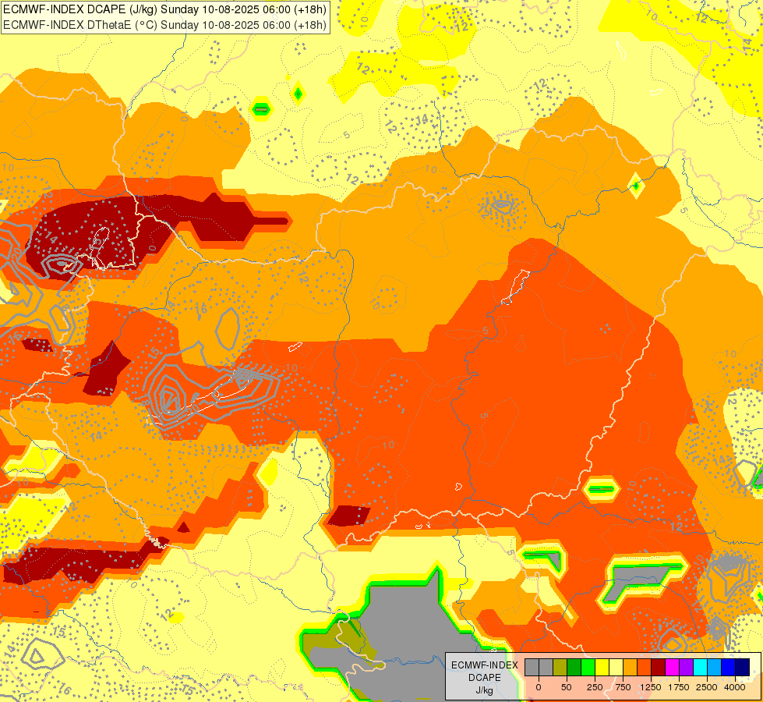Pick the red-orange legend swatch
The width and height of the screenshot is (763, 702).
645,667
